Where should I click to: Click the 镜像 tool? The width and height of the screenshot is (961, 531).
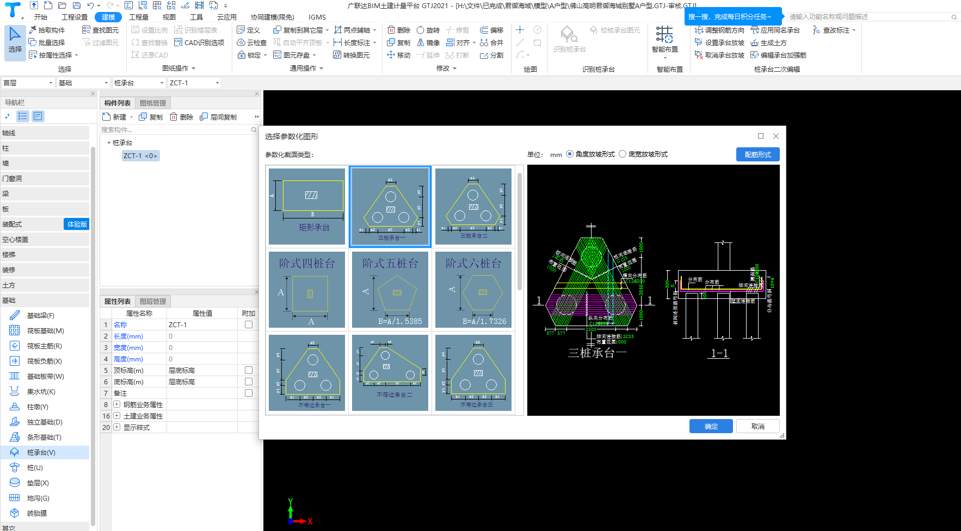428,42
